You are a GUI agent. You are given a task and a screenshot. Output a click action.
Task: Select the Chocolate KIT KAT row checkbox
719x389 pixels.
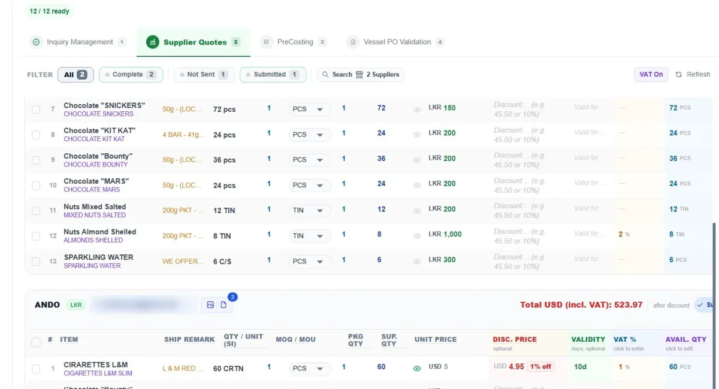pos(36,135)
